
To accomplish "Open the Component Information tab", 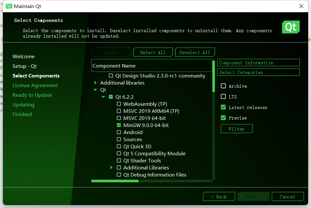I will tap(258, 63).
